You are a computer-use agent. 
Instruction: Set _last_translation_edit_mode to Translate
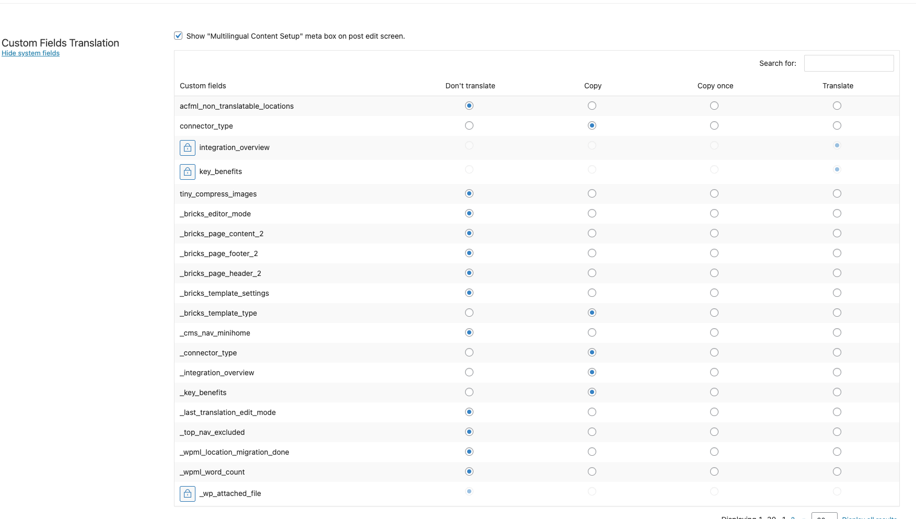point(837,412)
